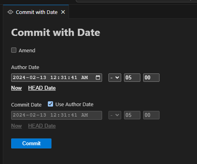Image resolution: width=197 pixels, height=164 pixels.
Task: Click the Author Date dropdown chevron arrow
Action: coord(117,77)
